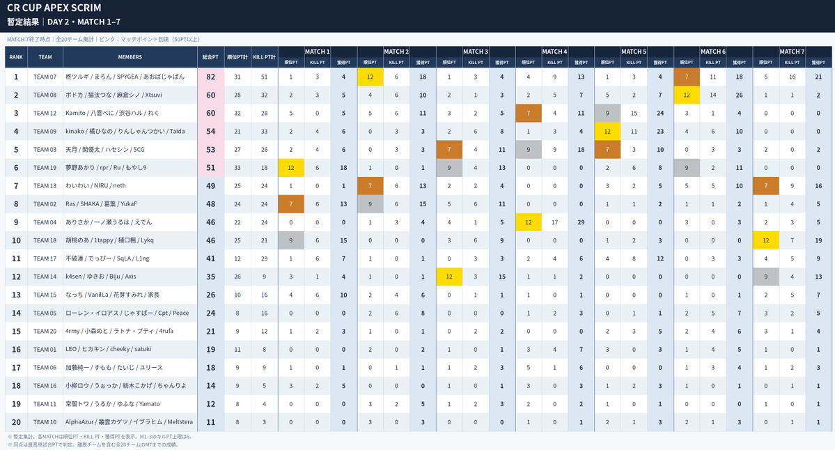Select the MATCH 3 header

(476, 52)
